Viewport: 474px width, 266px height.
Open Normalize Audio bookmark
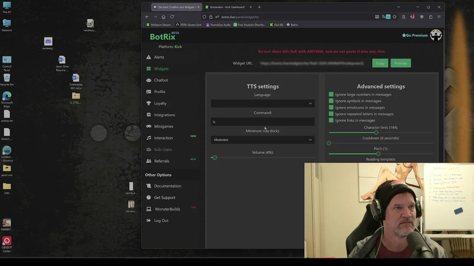coord(218,25)
